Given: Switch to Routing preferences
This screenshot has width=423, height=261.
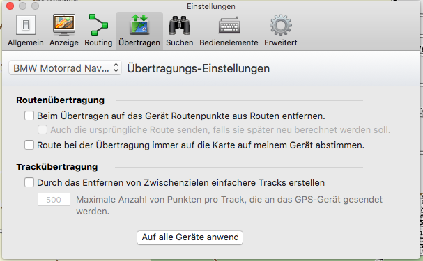Looking at the screenshot, I should tap(98, 31).
